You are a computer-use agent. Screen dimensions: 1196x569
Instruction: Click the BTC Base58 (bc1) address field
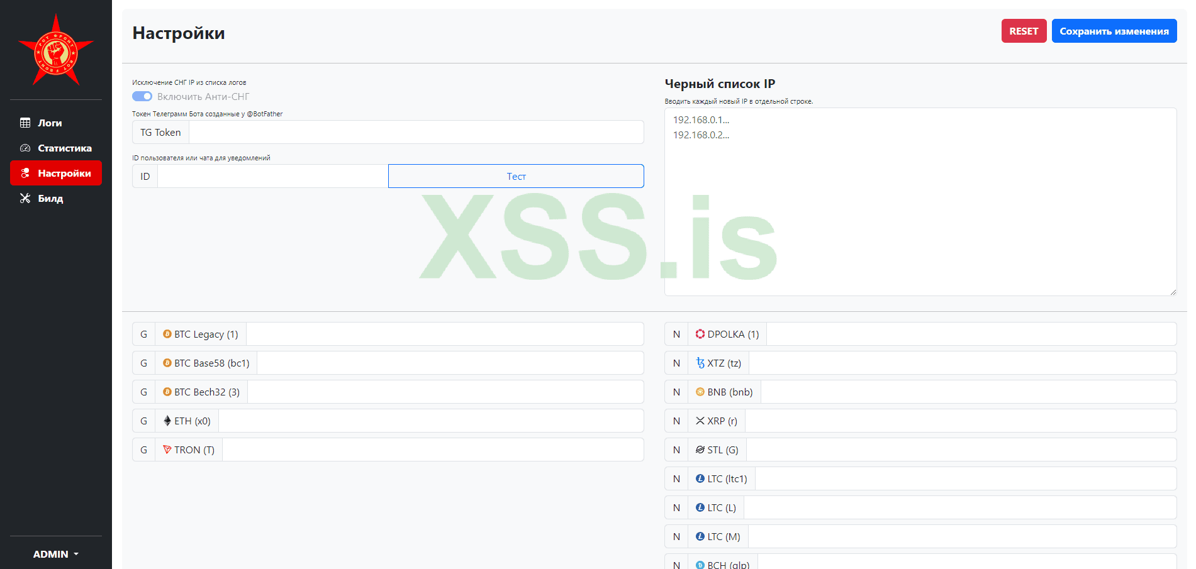click(450, 363)
